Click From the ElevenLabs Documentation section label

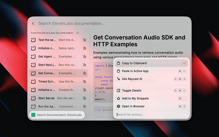(52, 33)
